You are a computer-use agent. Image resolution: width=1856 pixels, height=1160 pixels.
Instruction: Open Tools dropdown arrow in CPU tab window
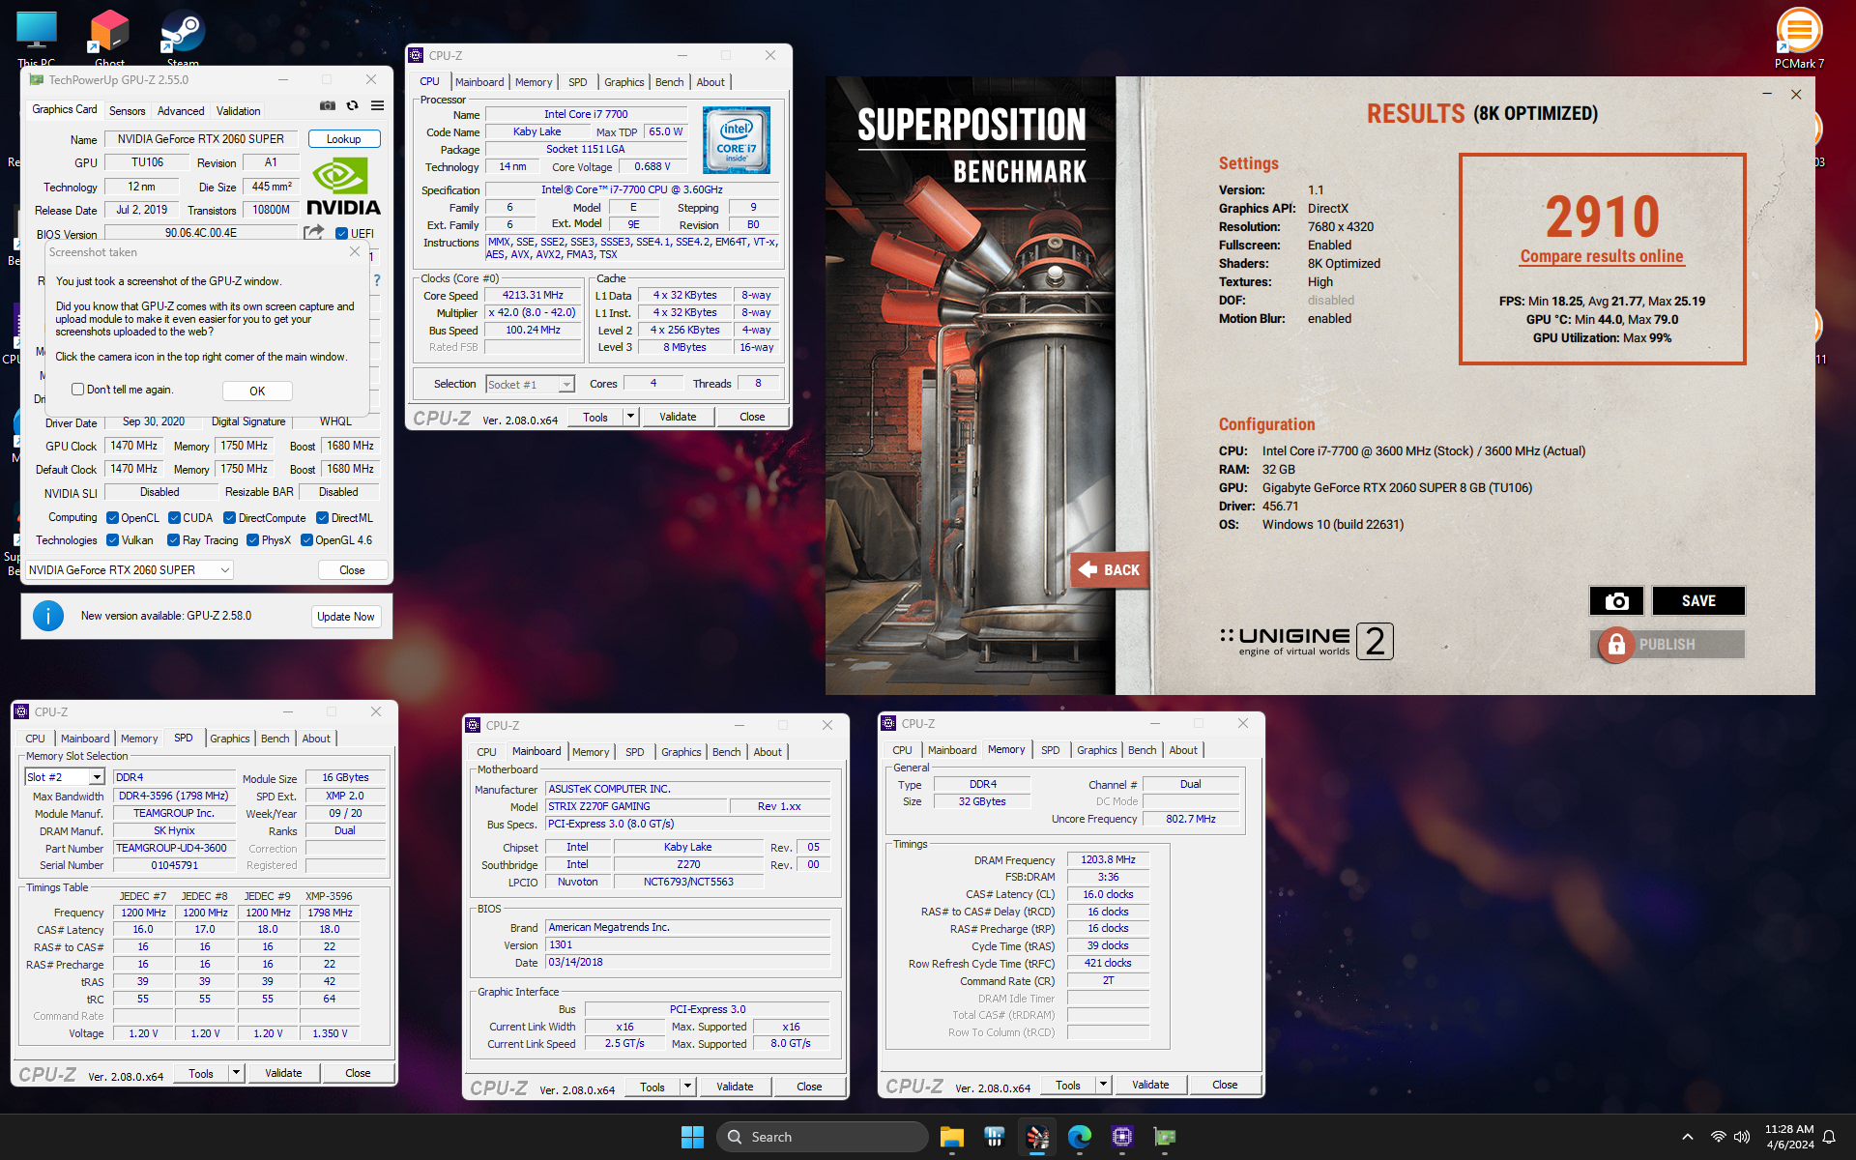click(x=630, y=417)
